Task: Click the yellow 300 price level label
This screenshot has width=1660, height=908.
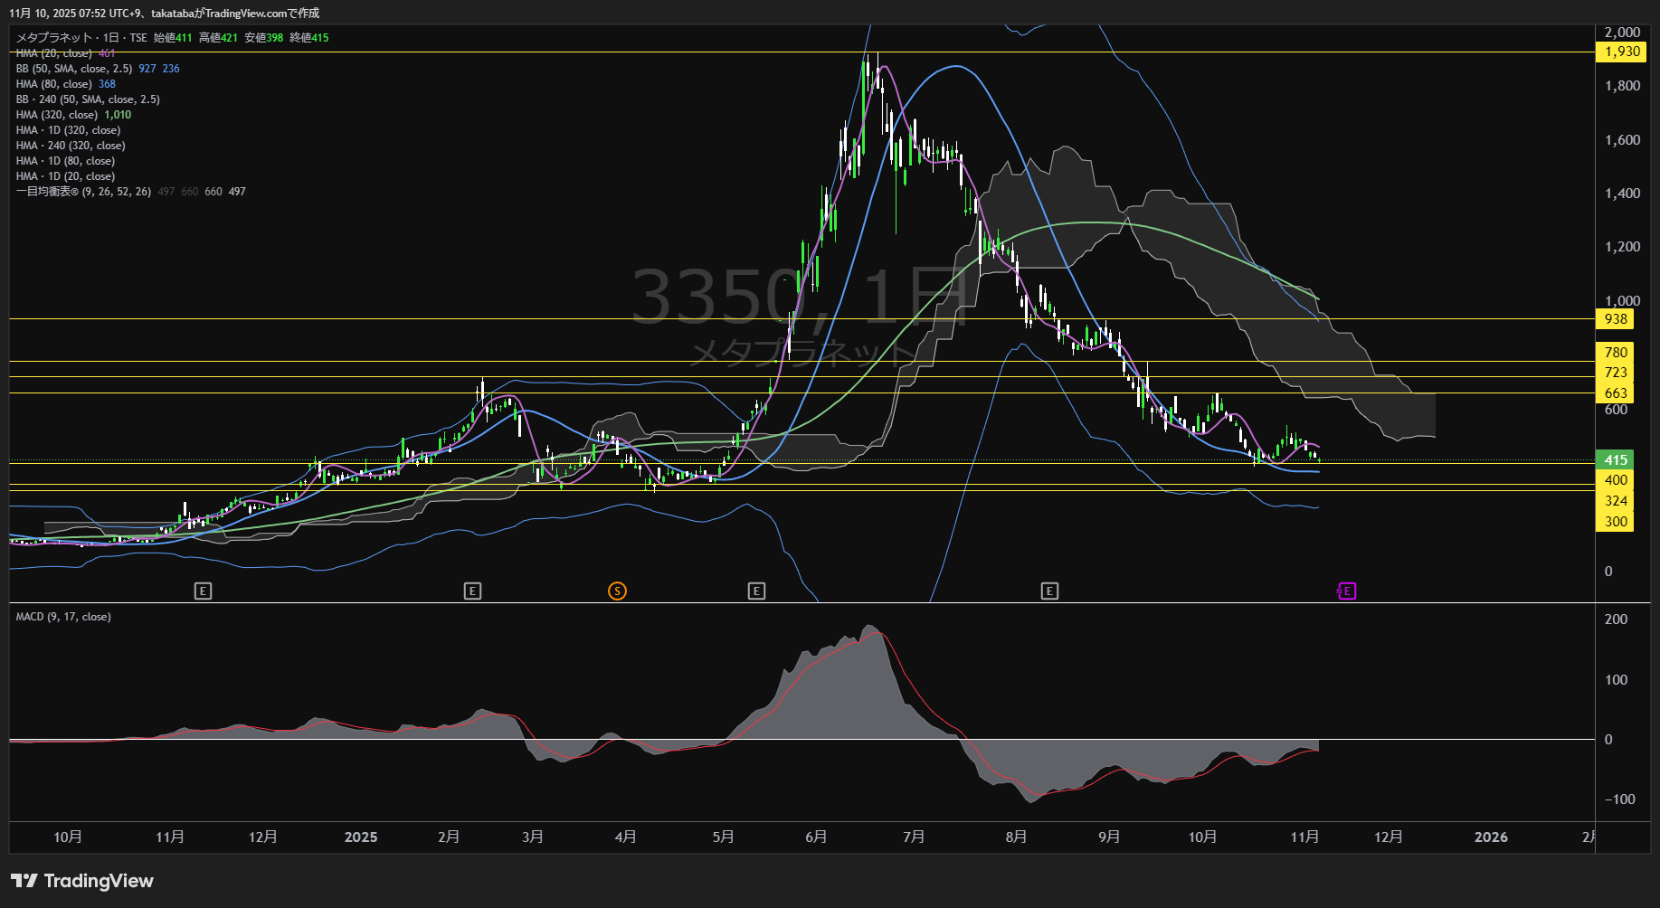Action: [1615, 522]
